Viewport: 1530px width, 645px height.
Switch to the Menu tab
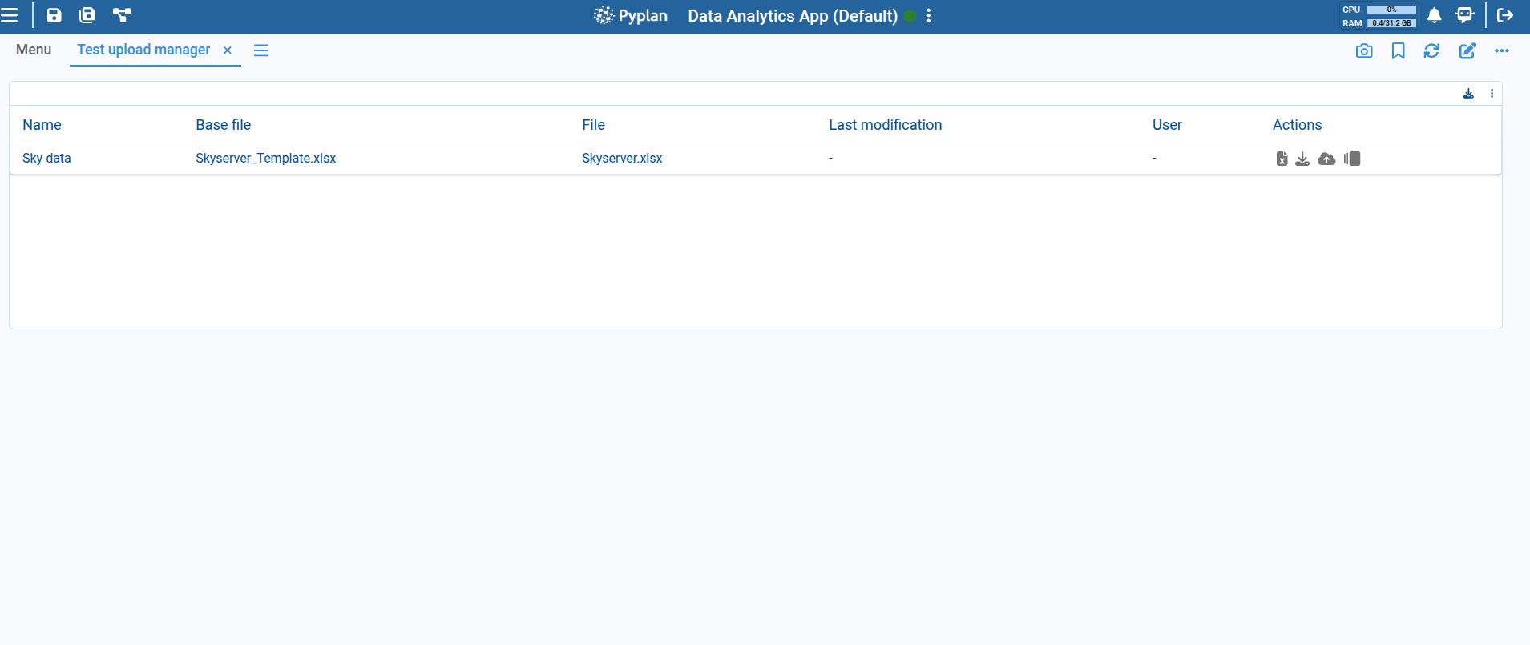[34, 50]
